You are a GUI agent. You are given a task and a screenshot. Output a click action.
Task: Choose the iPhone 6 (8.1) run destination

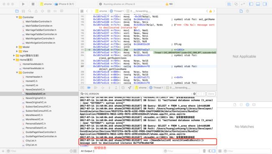click(x=64, y=4)
